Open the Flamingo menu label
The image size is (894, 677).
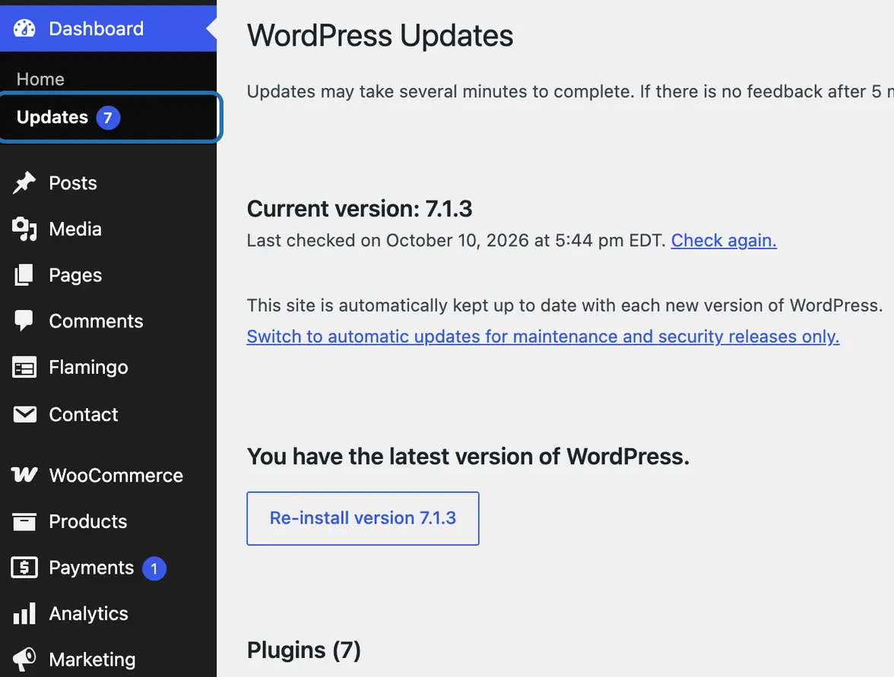pyautogui.click(x=88, y=368)
